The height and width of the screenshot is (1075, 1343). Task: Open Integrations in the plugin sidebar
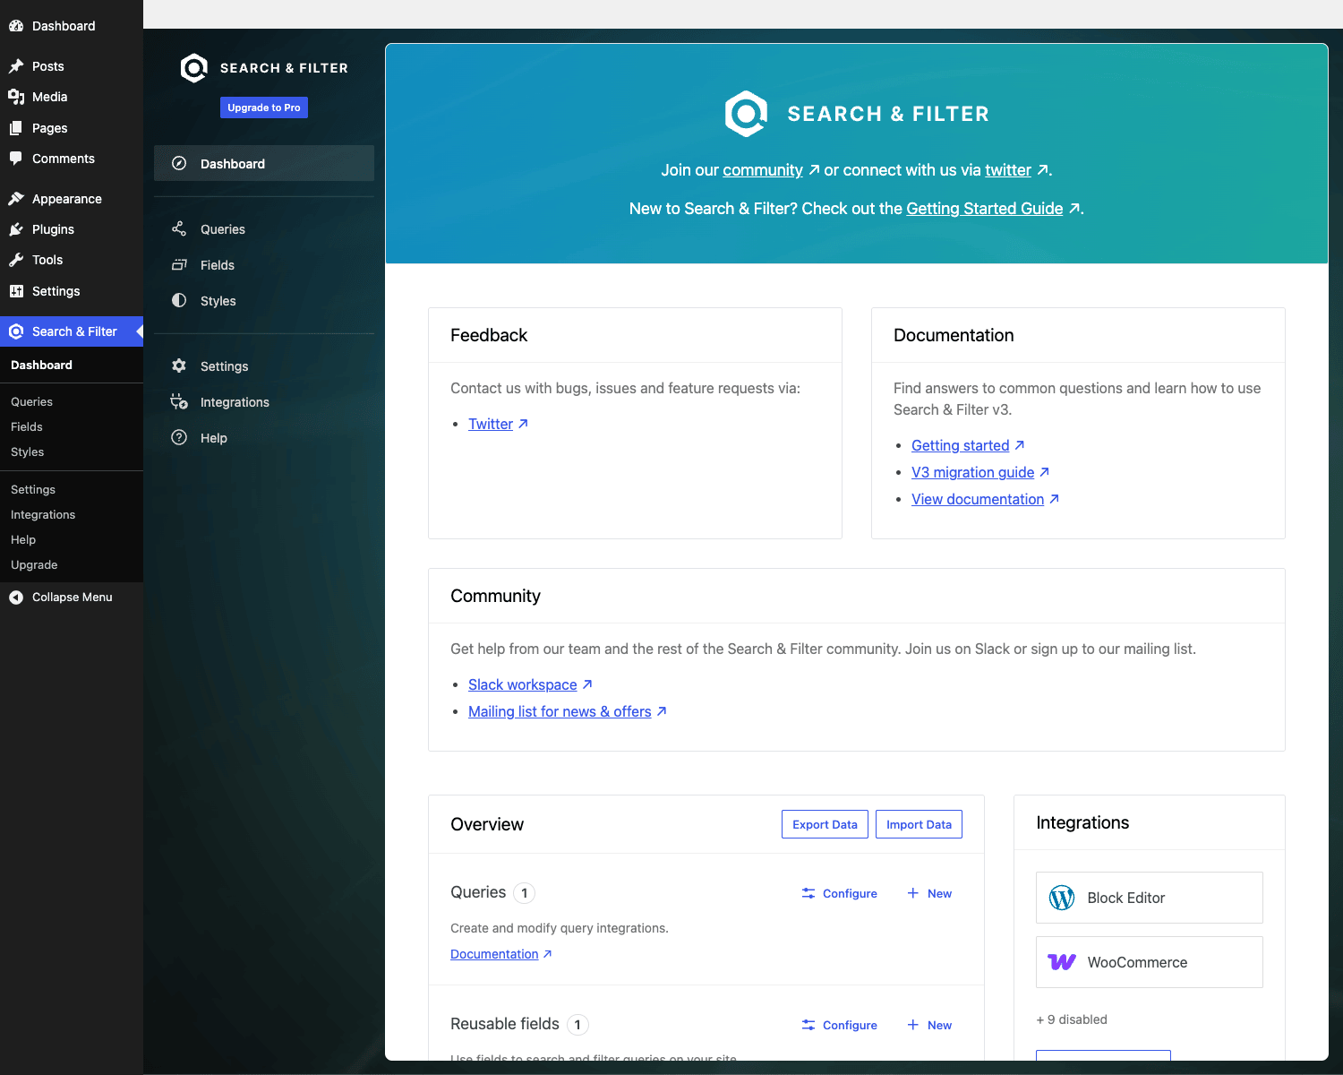[264, 402]
